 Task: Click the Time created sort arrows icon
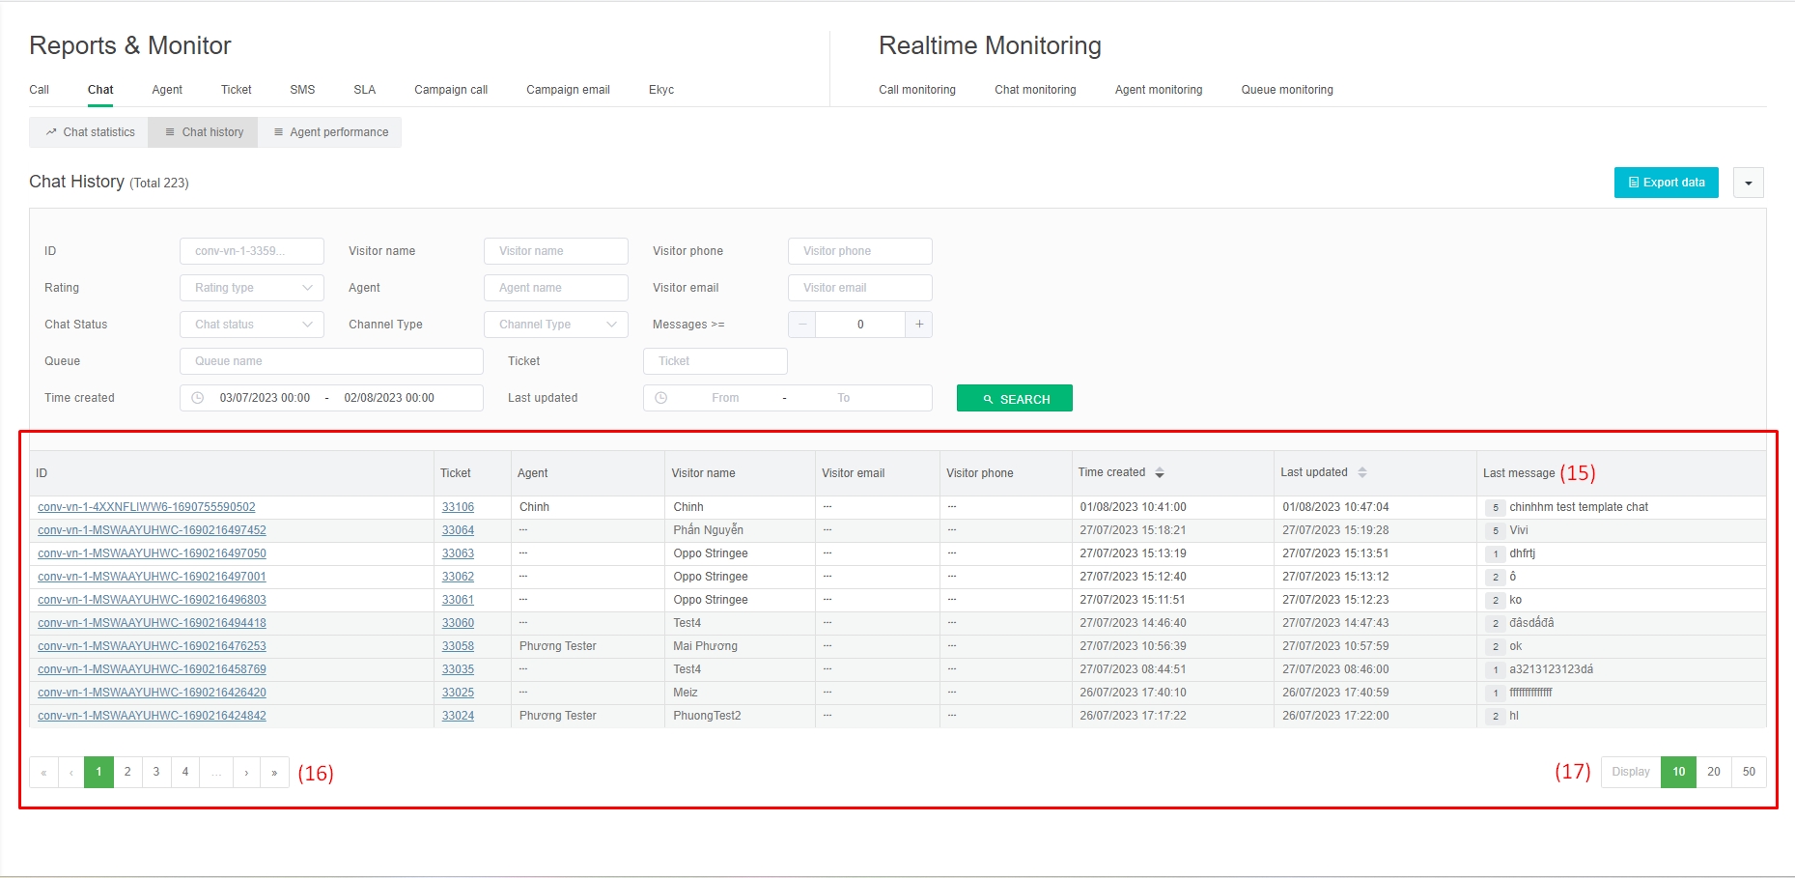[x=1160, y=472]
